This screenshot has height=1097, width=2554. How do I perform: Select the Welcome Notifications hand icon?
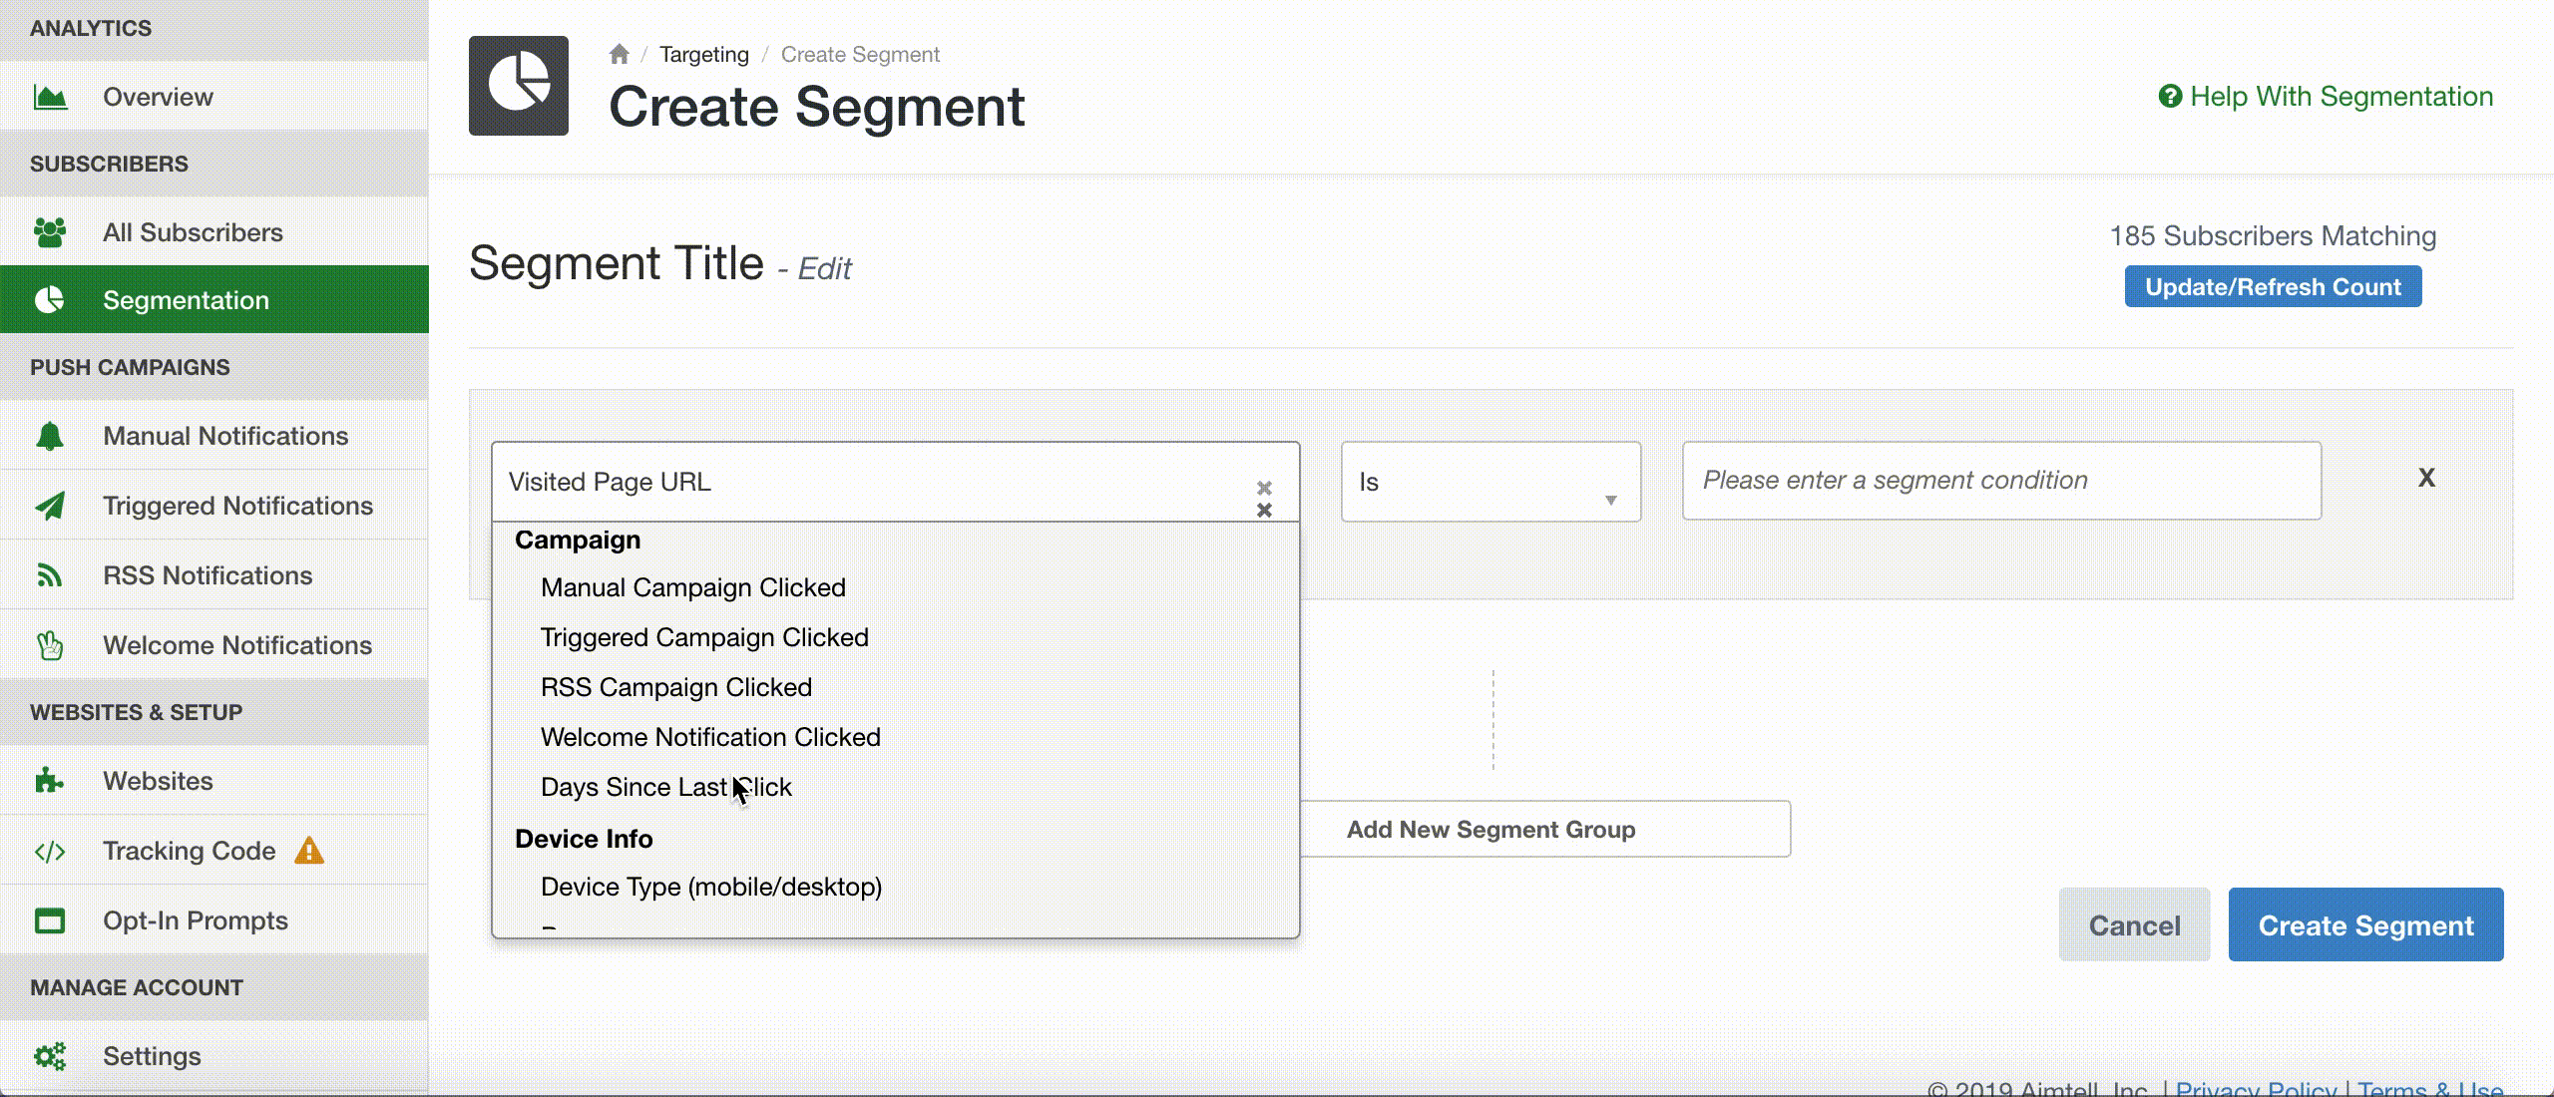point(49,644)
